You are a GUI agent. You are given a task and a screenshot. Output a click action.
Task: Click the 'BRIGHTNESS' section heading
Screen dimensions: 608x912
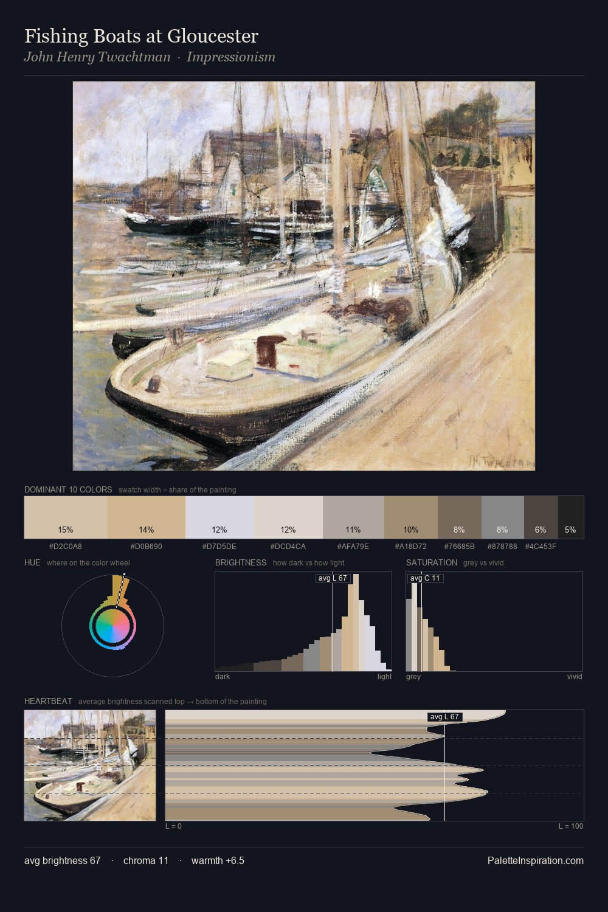click(241, 562)
